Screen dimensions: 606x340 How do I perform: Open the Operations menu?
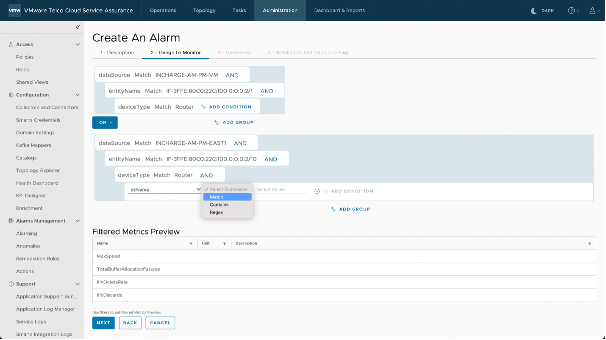point(163,11)
